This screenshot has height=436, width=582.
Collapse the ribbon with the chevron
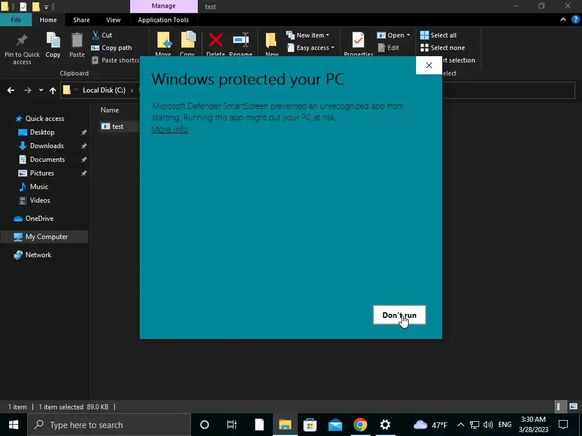coord(563,20)
